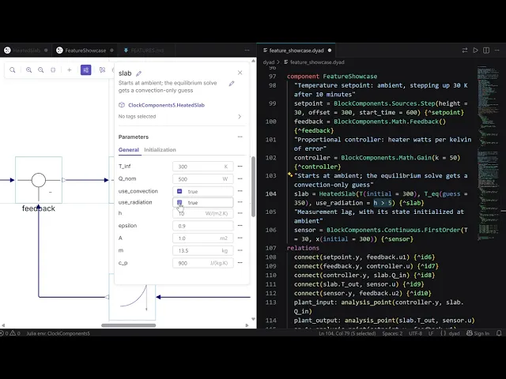Switch to the HeatedSlab editor tab
This screenshot has height=379, width=506.
pyautogui.click(x=26, y=51)
